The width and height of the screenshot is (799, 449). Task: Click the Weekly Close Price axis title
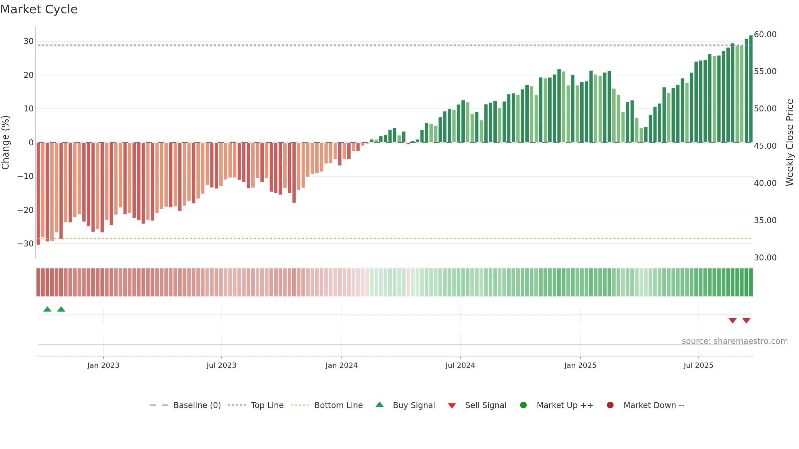(x=790, y=142)
